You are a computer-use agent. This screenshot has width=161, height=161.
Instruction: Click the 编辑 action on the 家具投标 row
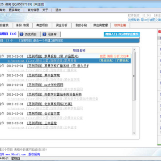pos(110,56)
